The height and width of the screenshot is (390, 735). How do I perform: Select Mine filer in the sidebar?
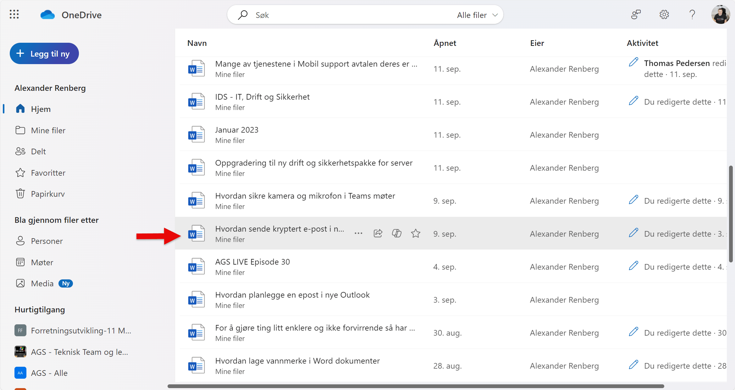[48, 130]
